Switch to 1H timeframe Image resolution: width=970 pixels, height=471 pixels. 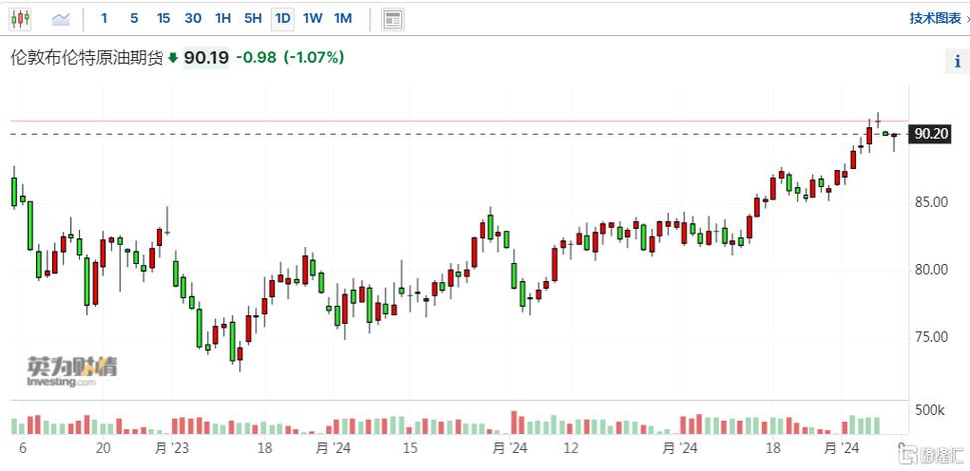tap(223, 18)
